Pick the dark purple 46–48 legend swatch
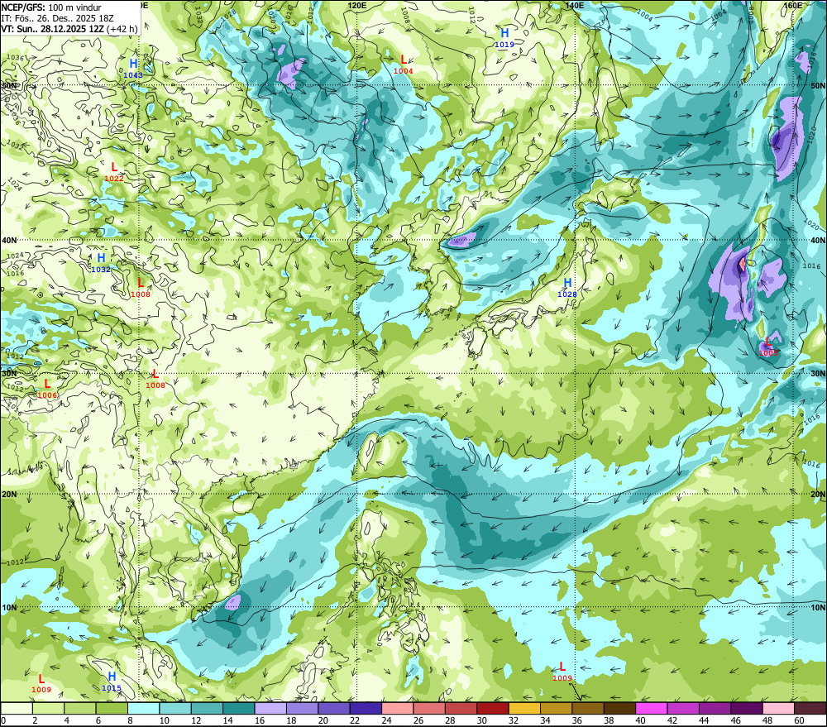The height and width of the screenshot is (727, 827). coord(746,708)
